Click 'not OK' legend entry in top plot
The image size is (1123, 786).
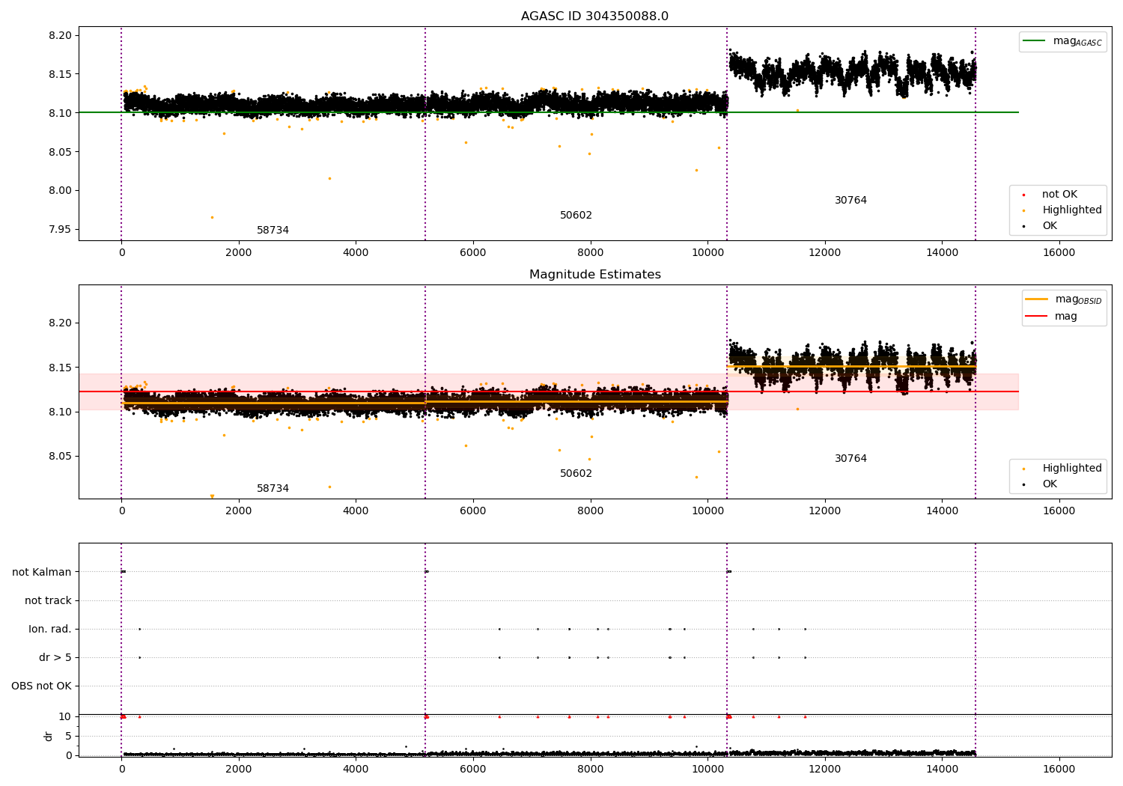pyautogui.click(x=1050, y=195)
